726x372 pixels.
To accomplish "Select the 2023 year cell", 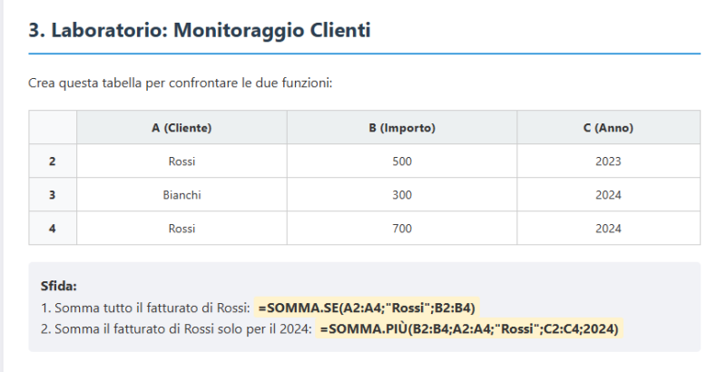I will 608,162.
